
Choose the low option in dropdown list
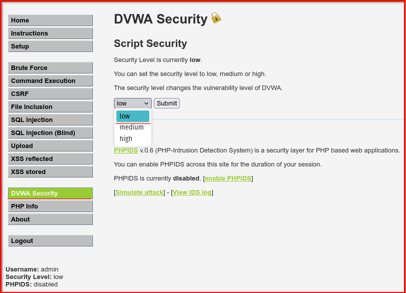tap(132, 116)
